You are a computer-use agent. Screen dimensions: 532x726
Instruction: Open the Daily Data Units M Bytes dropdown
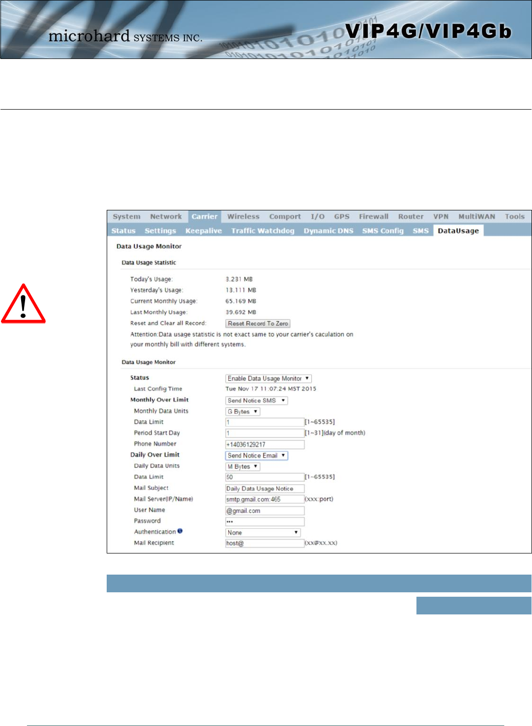click(x=242, y=466)
